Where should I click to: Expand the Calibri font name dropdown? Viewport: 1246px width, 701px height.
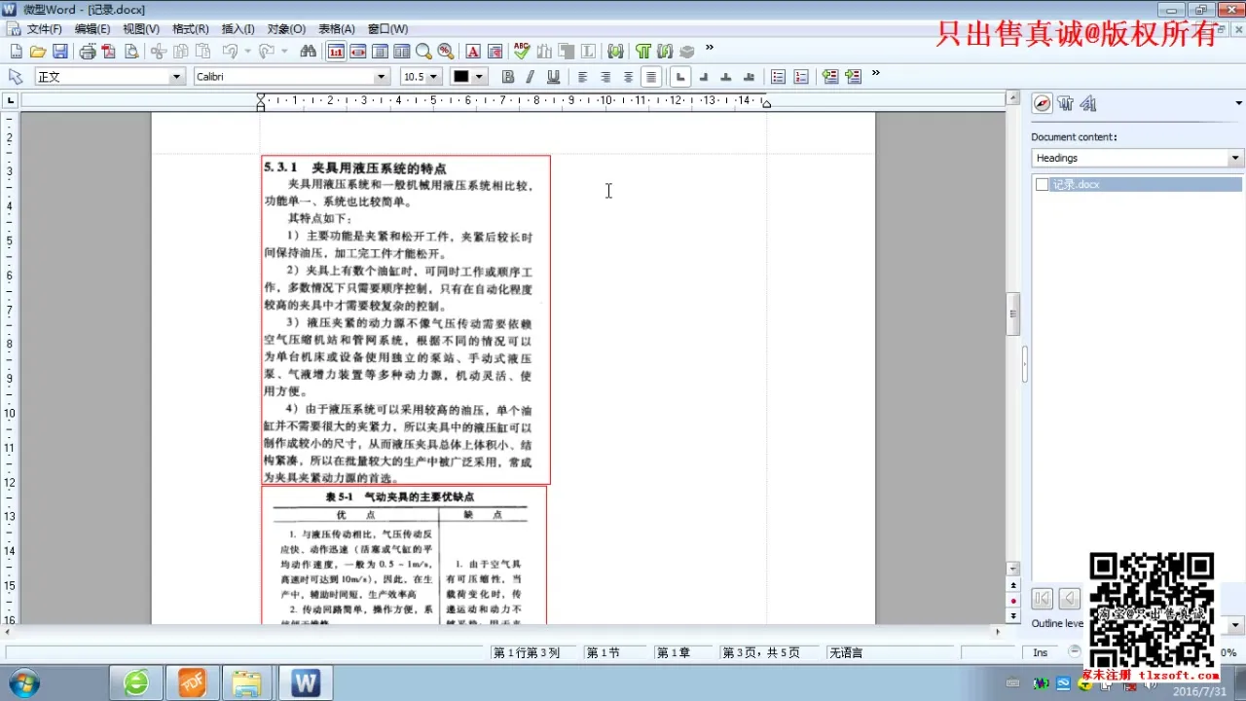[382, 76]
